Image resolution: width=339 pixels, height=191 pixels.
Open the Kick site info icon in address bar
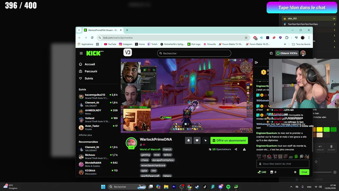100,38
